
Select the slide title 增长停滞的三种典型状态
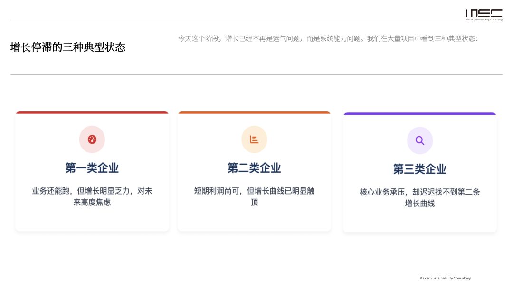coord(68,47)
